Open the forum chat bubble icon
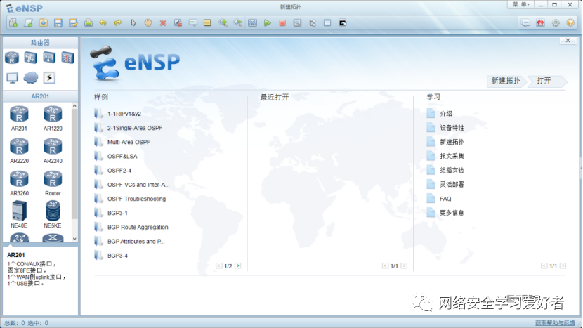583x328 pixels. (525, 23)
